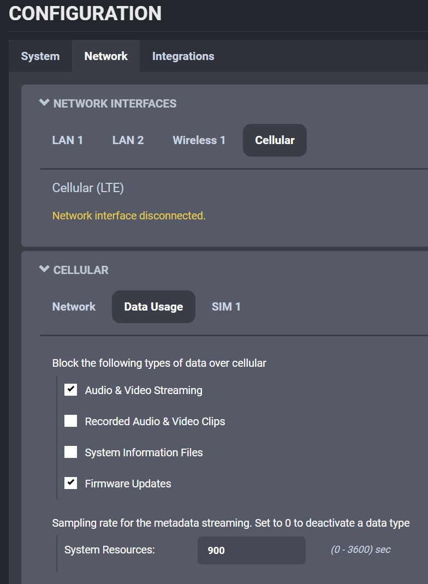This screenshot has width=428, height=584.
Task: Click the 'Firmware Updates' label text
Action: (128, 484)
